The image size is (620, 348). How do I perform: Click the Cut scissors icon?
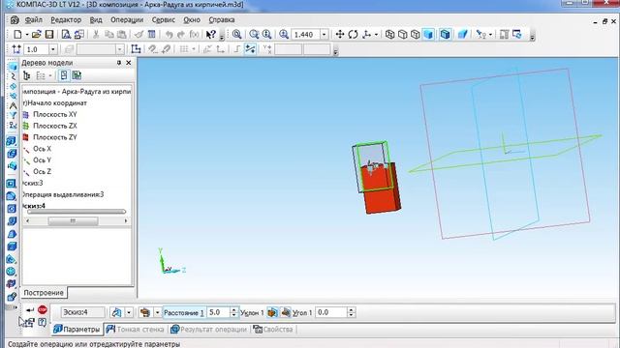[x=95, y=35]
